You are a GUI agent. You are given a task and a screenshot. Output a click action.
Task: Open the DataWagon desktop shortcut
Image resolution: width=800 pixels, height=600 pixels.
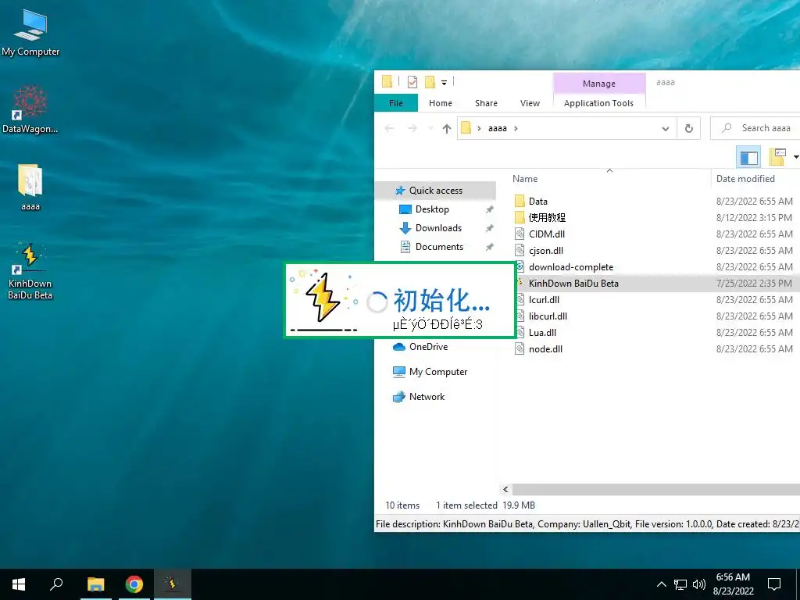[x=30, y=109]
